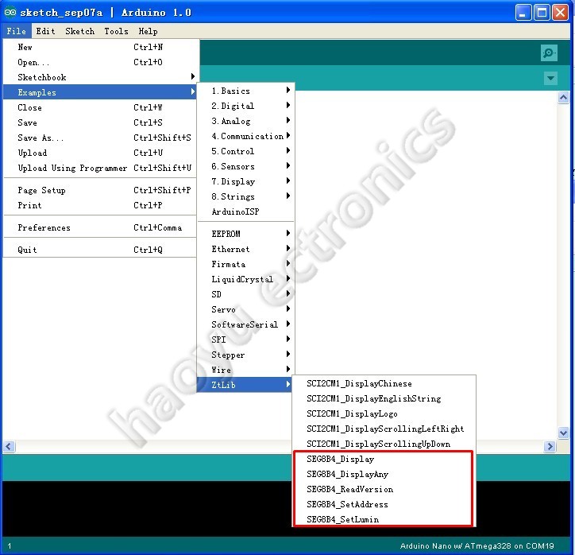Expand the 1.Basics examples submenu
This screenshot has height=555, width=575.
(245, 91)
